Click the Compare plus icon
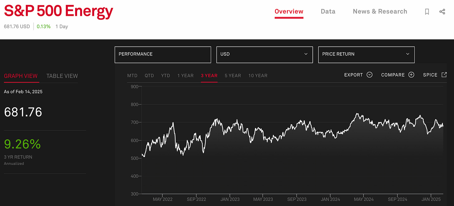The height and width of the screenshot is (206, 454). tap(411, 75)
